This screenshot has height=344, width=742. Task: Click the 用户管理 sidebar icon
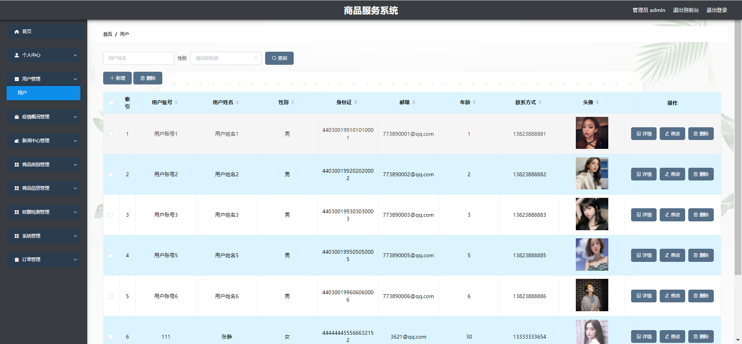[17, 79]
